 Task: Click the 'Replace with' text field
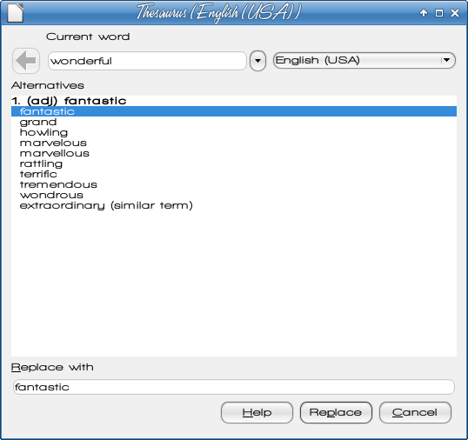click(x=234, y=387)
